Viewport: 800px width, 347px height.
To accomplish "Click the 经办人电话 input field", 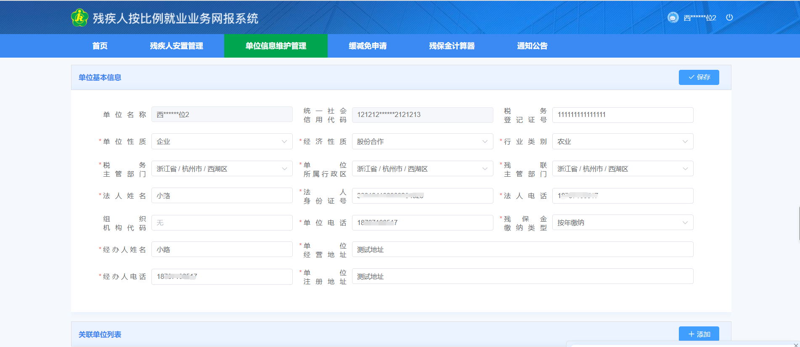I will [x=222, y=276].
